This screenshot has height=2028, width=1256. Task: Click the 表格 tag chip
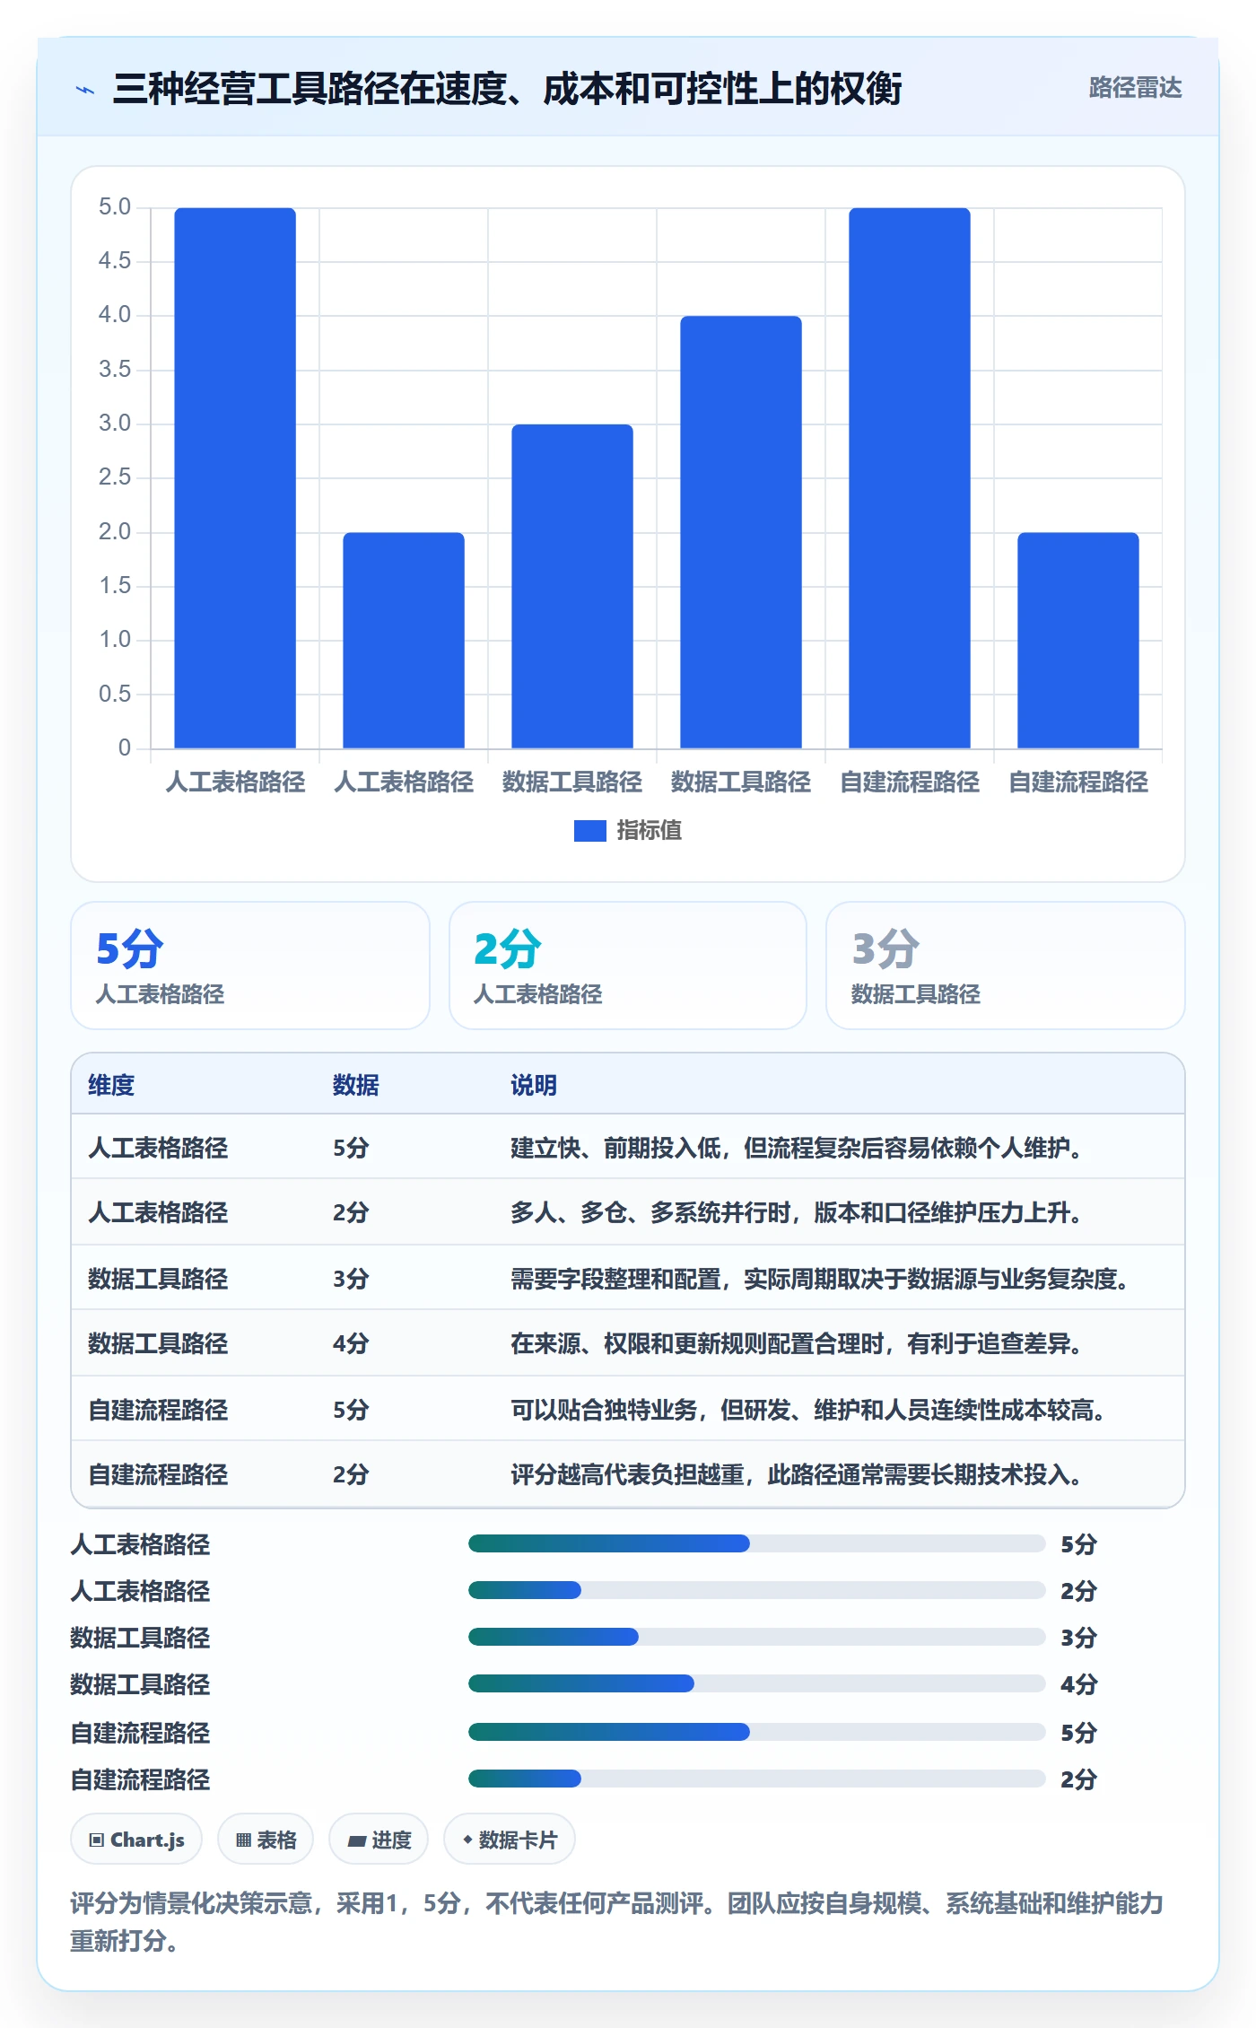click(x=266, y=1840)
